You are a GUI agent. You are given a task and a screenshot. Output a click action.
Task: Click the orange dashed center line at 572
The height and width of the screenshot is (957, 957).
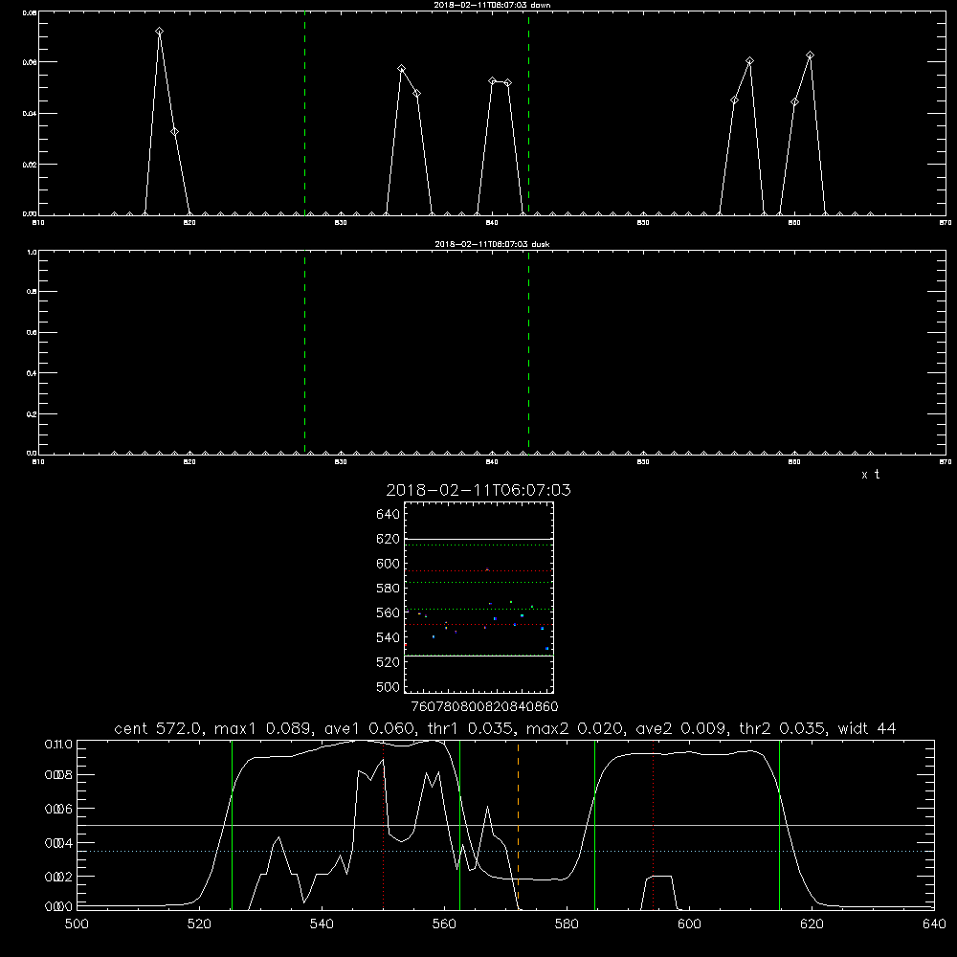(518, 825)
